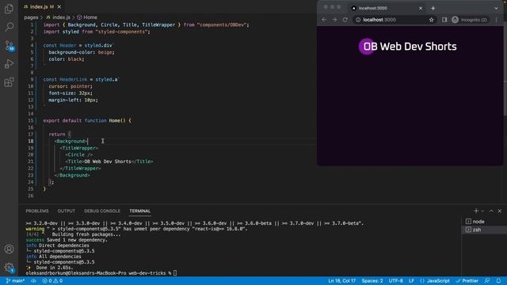Open Run and Debug view
This screenshot has height=285, width=507.
(x=9, y=63)
